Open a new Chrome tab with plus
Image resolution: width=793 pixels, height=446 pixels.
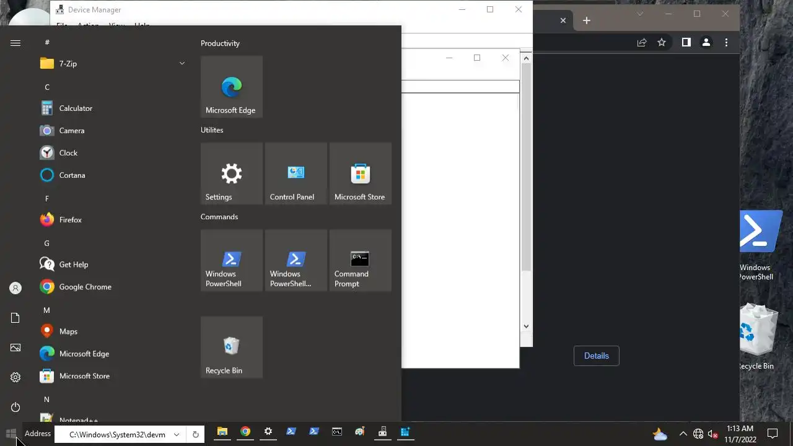(586, 20)
